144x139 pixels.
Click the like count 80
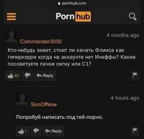(x=16, y=76)
